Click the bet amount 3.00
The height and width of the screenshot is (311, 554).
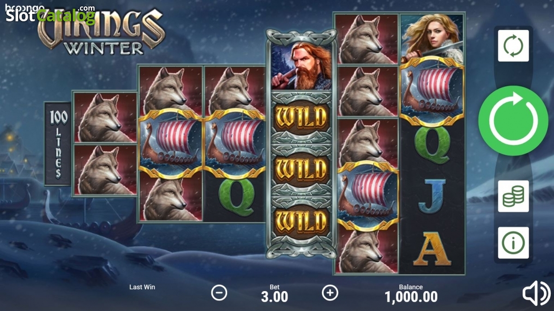(275, 297)
